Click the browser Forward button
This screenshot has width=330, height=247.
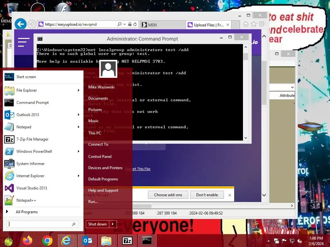pos(32,24)
